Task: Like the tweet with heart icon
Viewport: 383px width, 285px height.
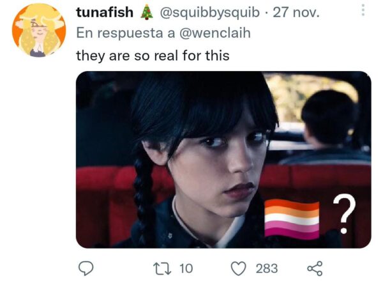Action: tap(238, 268)
